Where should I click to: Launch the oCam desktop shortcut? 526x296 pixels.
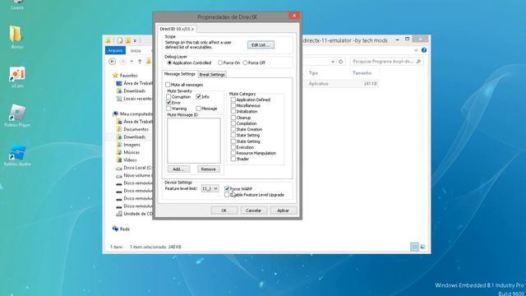(17, 76)
